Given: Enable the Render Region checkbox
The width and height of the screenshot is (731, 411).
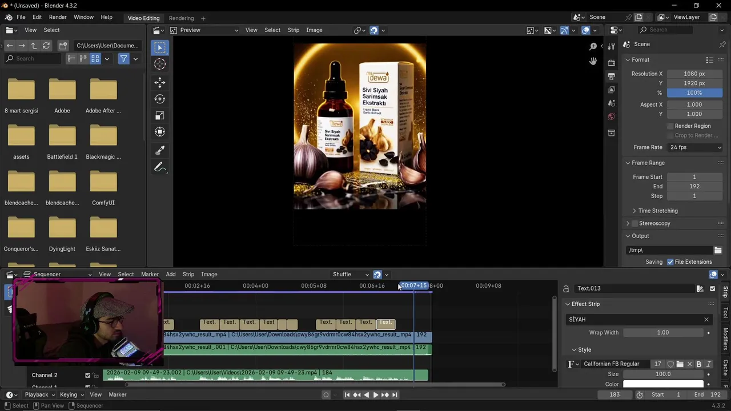Looking at the screenshot, I should point(670,126).
